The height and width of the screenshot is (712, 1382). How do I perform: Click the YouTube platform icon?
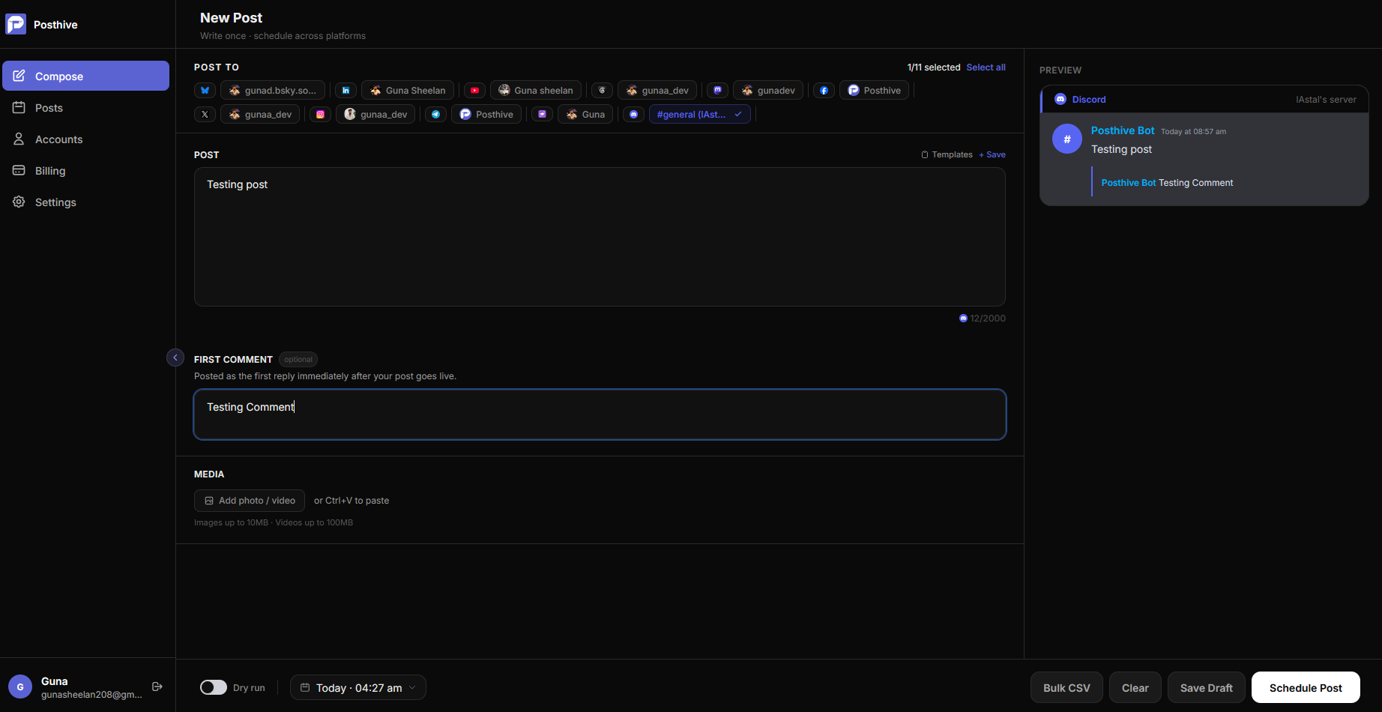point(474,91)
